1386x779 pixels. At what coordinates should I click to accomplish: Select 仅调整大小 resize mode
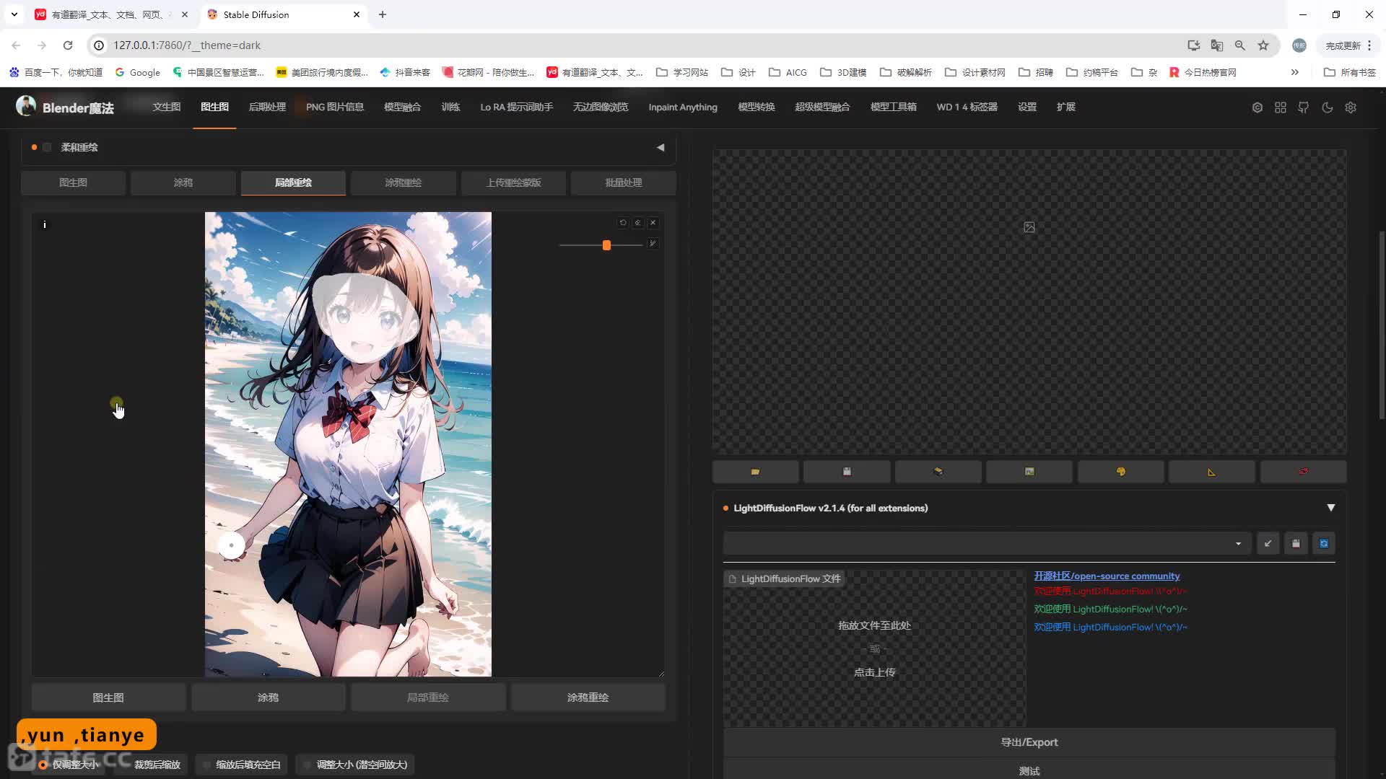click(69, 765)
